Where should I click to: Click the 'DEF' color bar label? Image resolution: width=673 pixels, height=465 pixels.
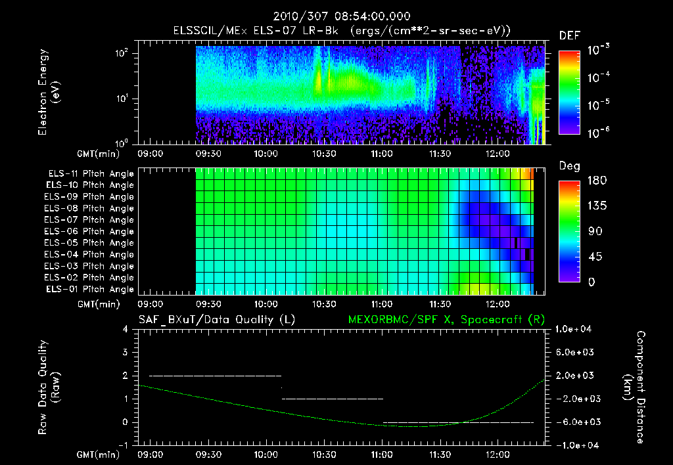570,36
